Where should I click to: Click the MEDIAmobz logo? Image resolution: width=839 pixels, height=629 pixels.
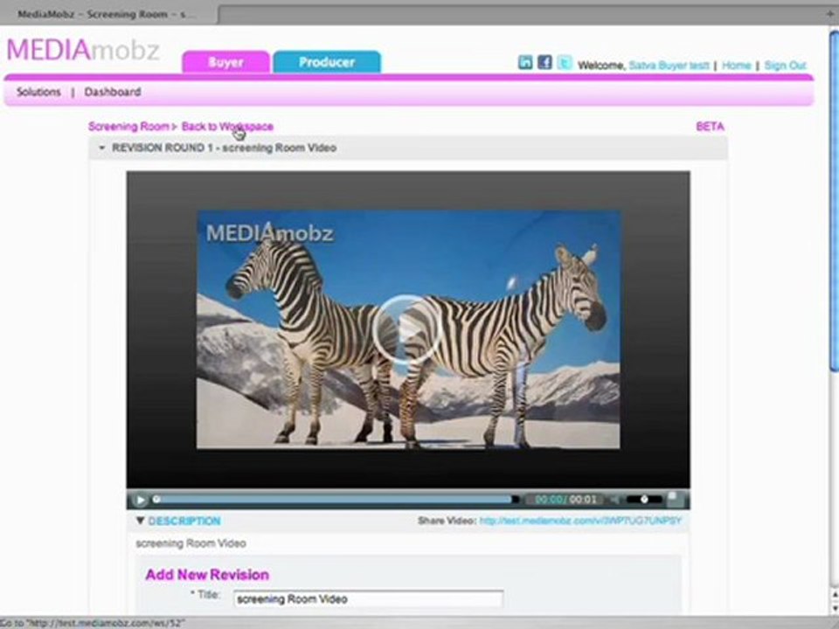pos(83,51)
